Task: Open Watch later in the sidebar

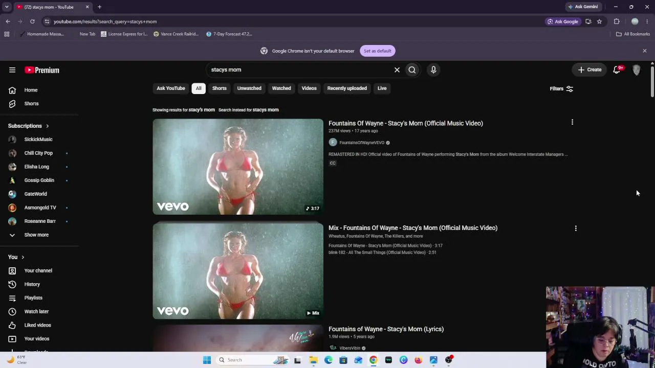Action: pyautogui.click(x=36, y=311)
